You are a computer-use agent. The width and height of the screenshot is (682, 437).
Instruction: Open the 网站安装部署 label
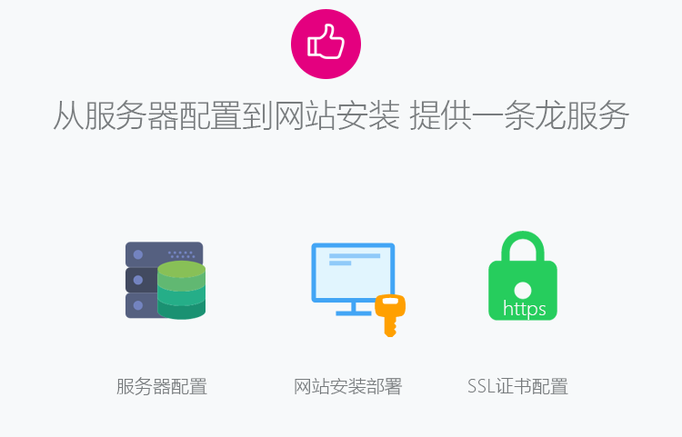[x=348, y=387]
